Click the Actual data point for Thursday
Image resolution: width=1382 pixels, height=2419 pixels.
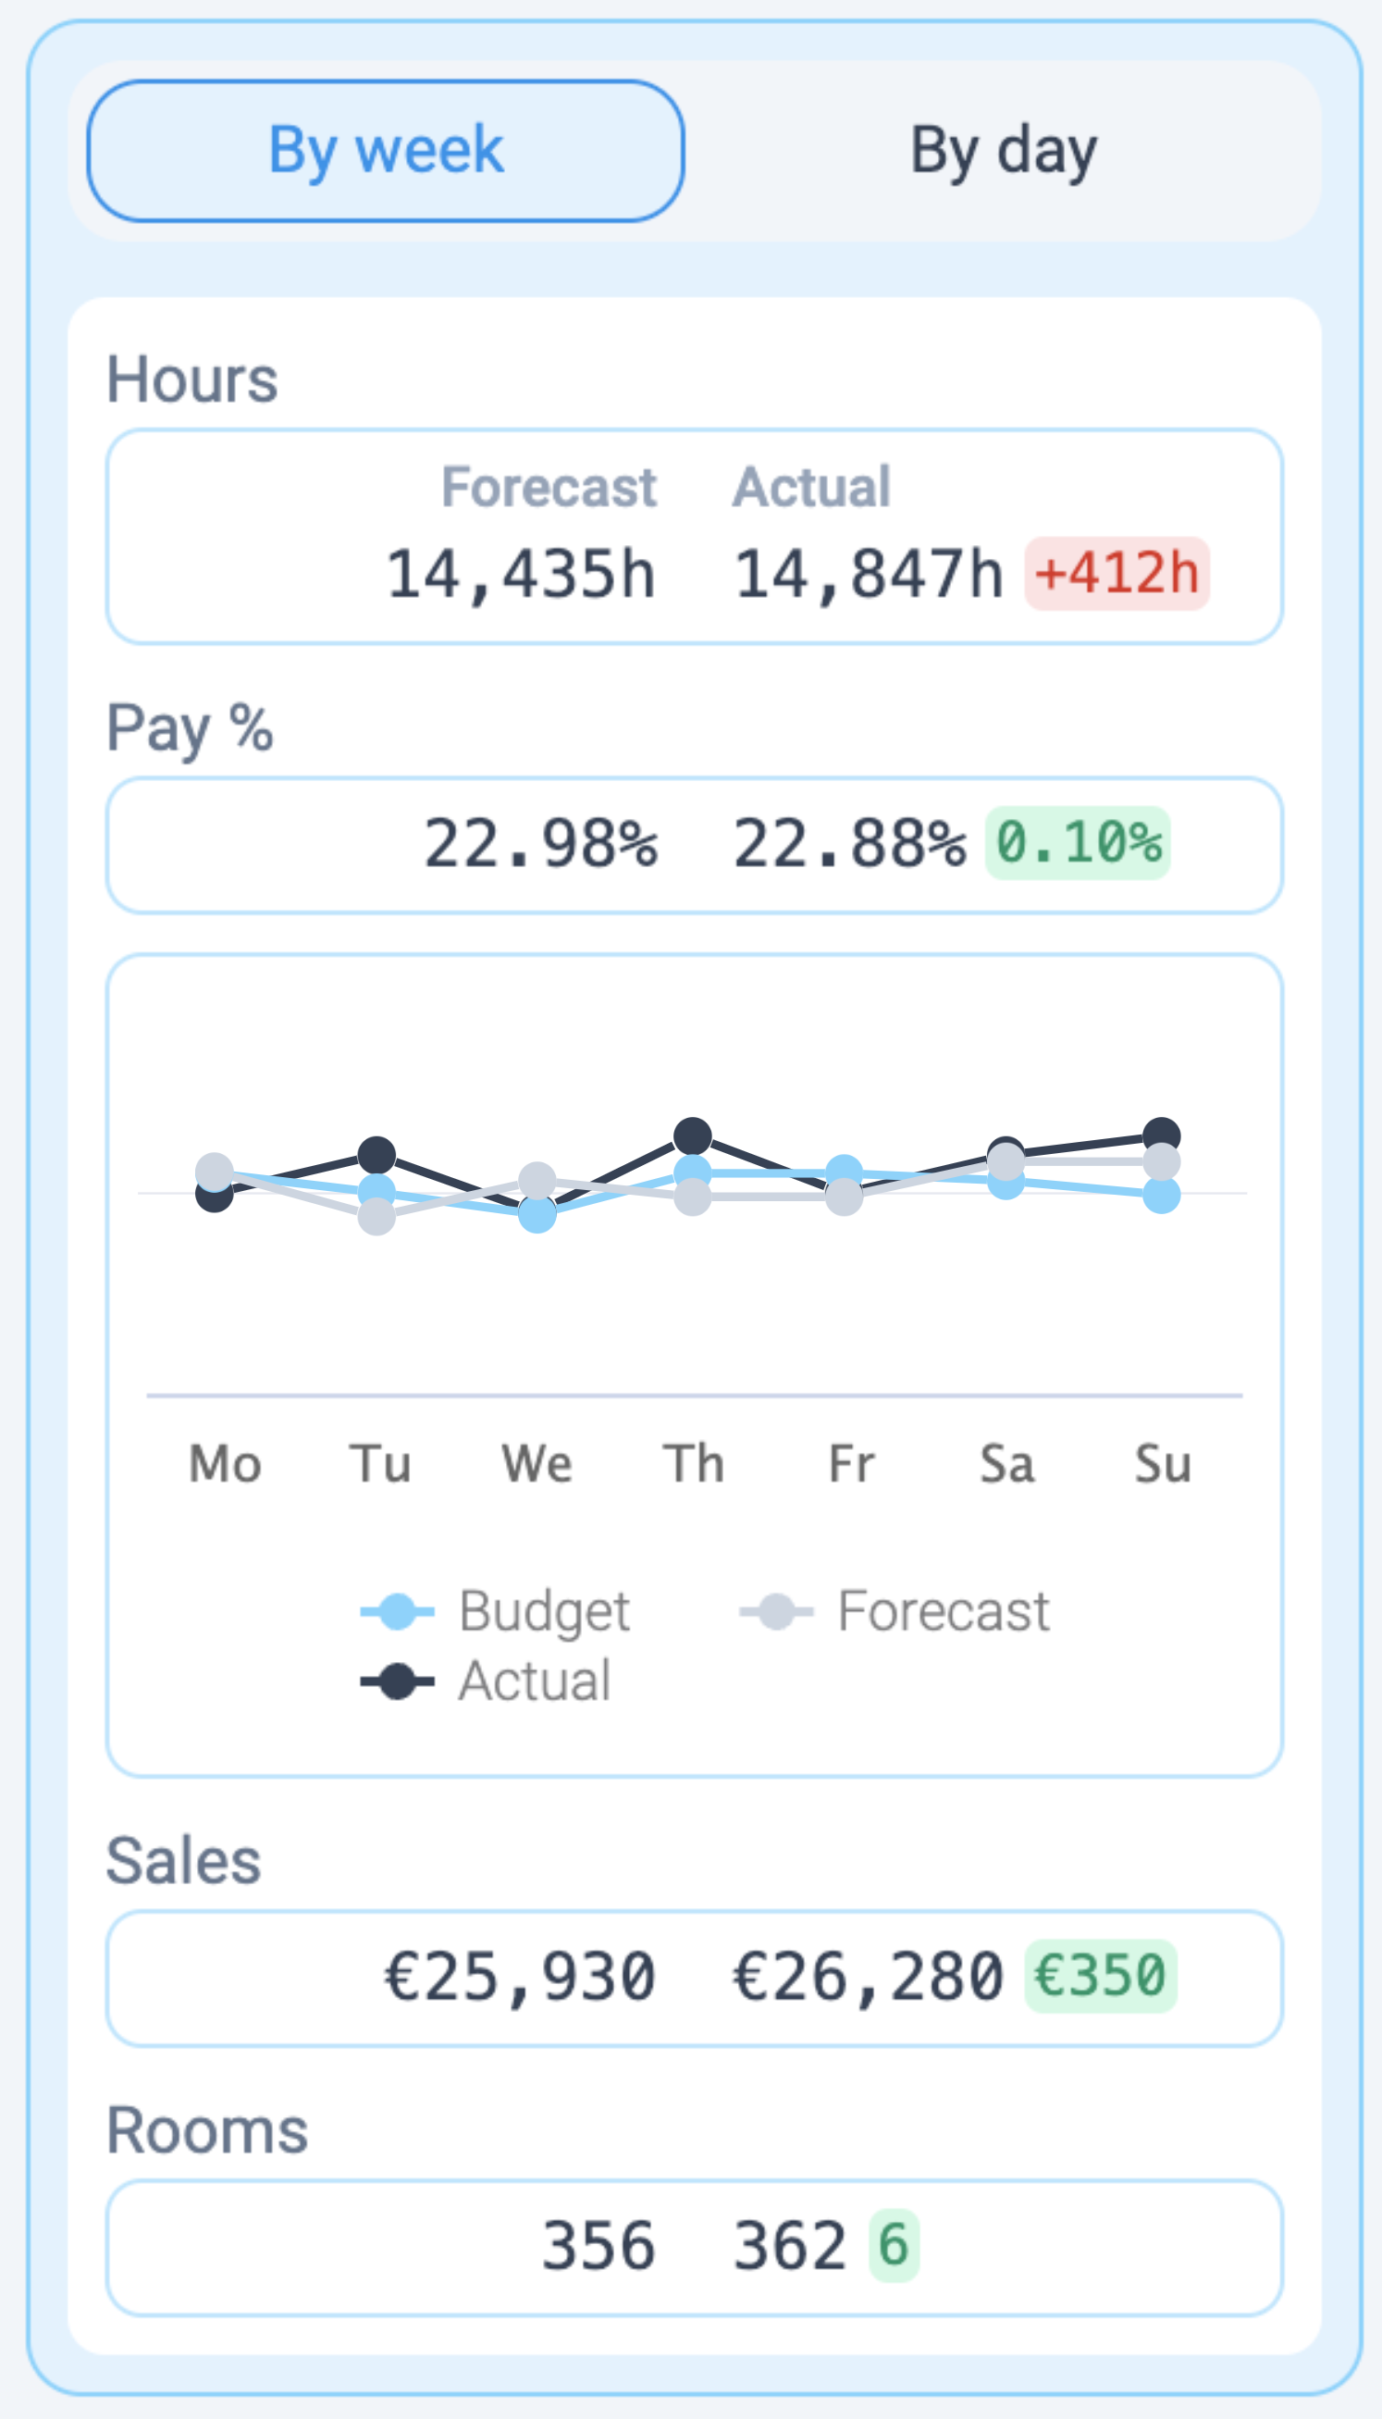click(693, 1135)
